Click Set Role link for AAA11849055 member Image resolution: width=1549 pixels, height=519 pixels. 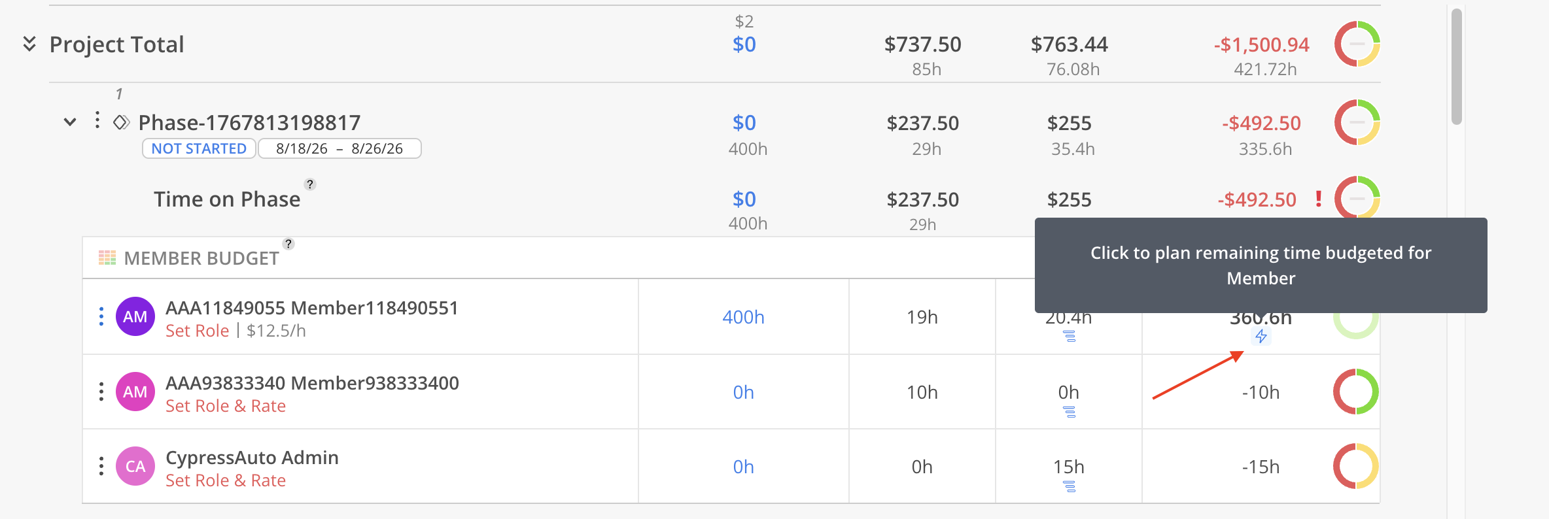pos(197,331)
